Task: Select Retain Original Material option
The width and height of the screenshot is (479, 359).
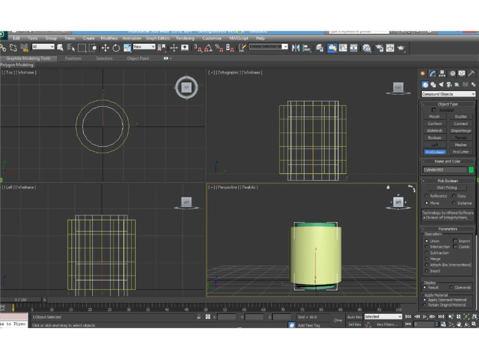Action: pos(424,305)
